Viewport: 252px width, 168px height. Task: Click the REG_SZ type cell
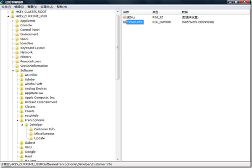(157, 17)
